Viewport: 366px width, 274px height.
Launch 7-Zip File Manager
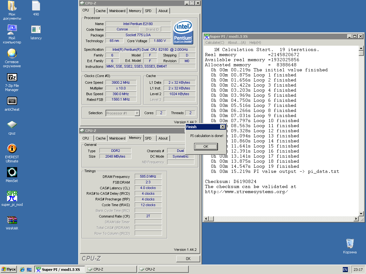coord(12,82)
